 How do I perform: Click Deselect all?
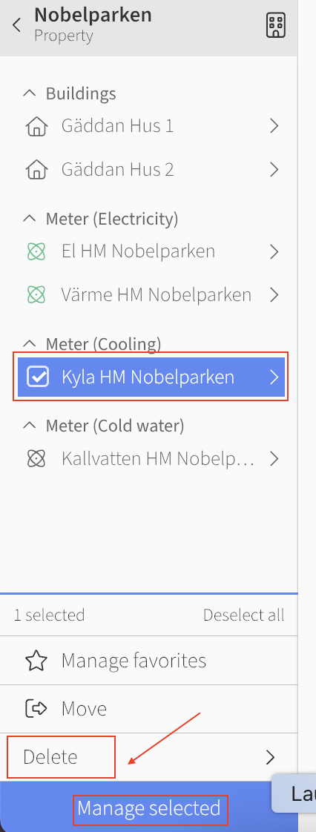(244, 615)
